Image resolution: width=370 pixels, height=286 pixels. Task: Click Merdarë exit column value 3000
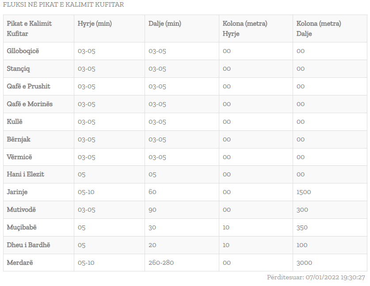[305, 263]
